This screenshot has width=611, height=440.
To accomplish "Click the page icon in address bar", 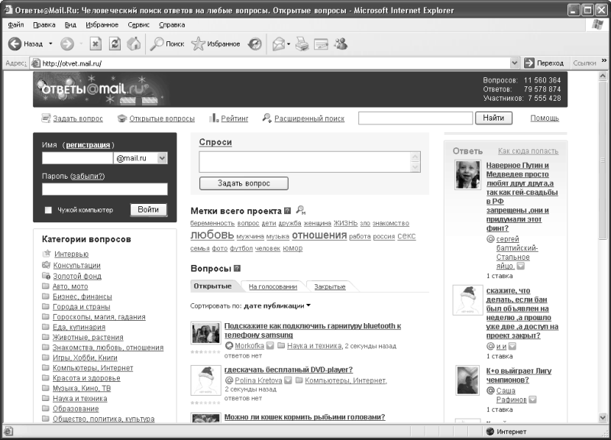I will coord(35,63).
